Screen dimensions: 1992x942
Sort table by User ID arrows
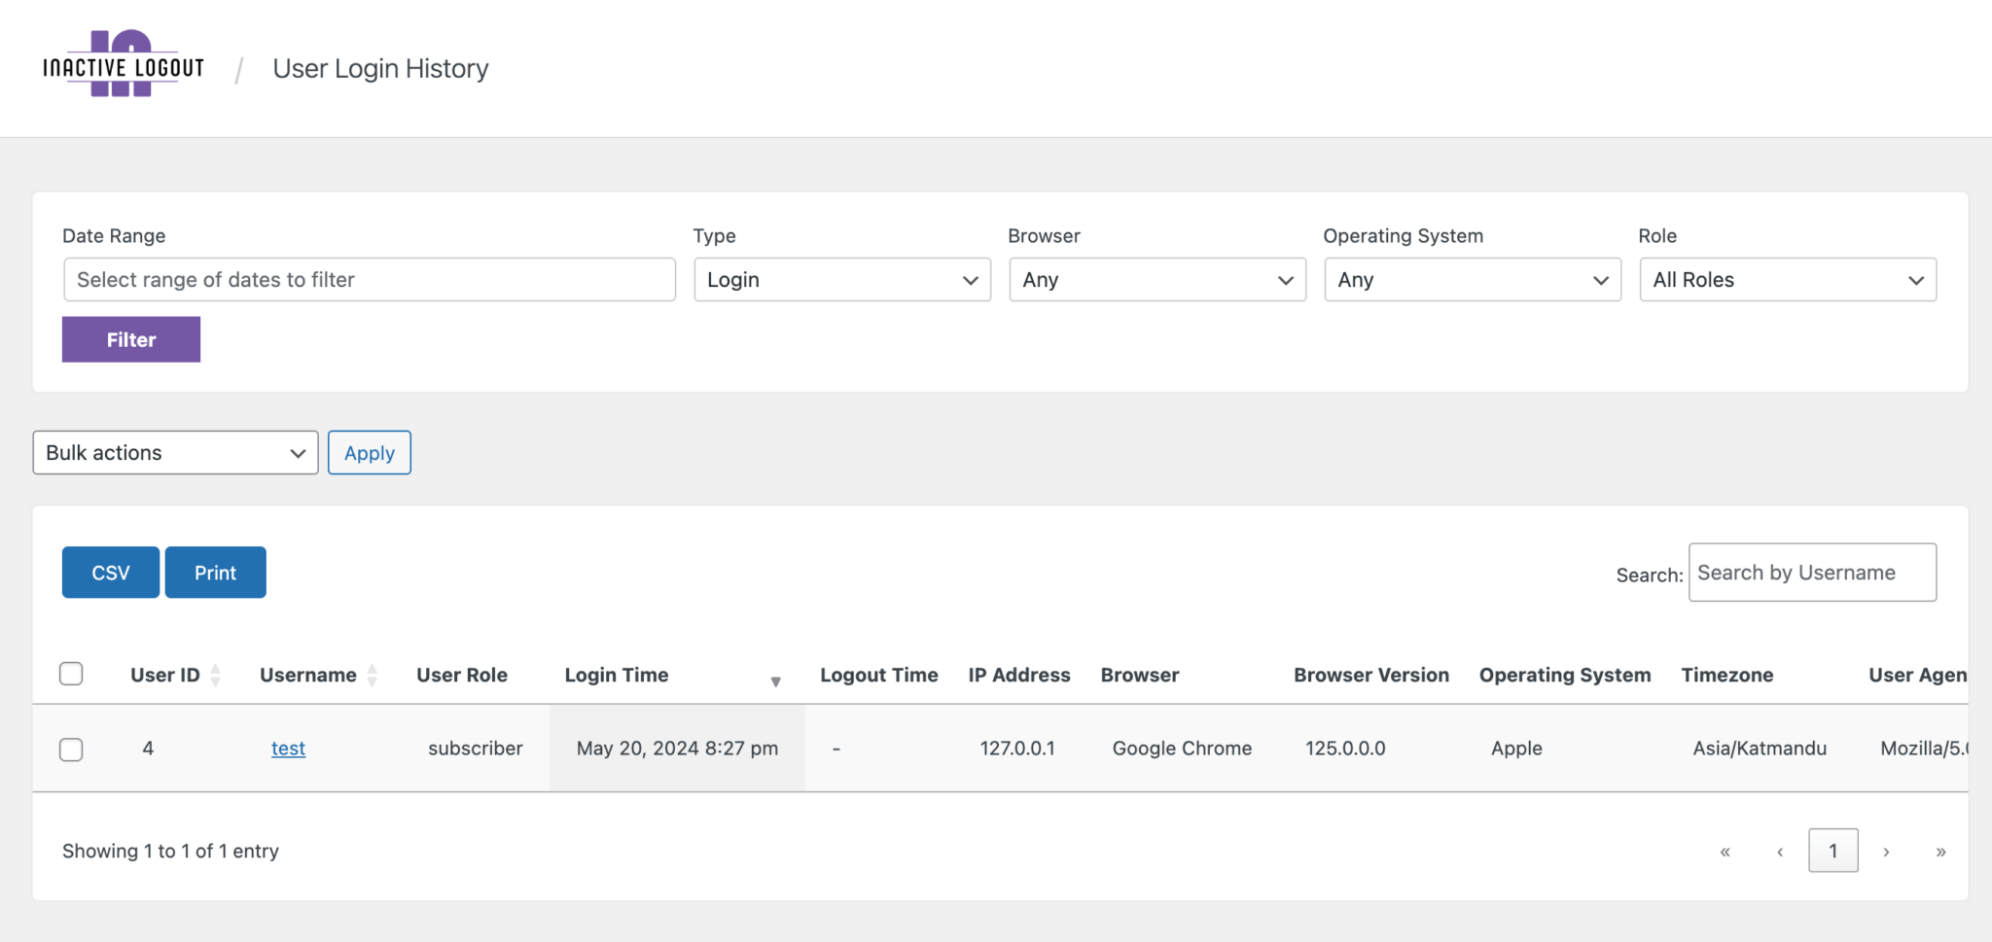coord(216,675)
